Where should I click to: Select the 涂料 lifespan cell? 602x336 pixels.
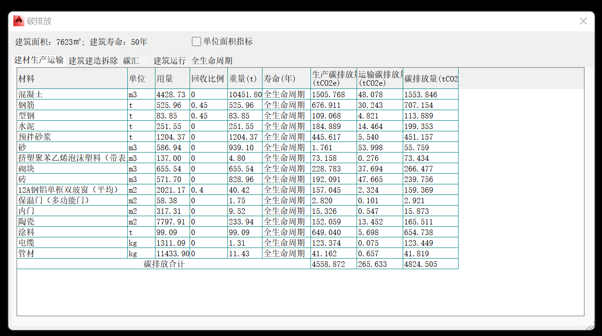(286, 232)
